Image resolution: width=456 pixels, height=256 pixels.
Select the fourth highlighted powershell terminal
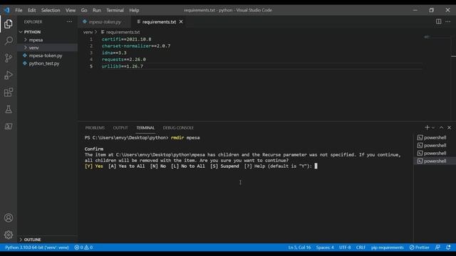coord(434,161)
